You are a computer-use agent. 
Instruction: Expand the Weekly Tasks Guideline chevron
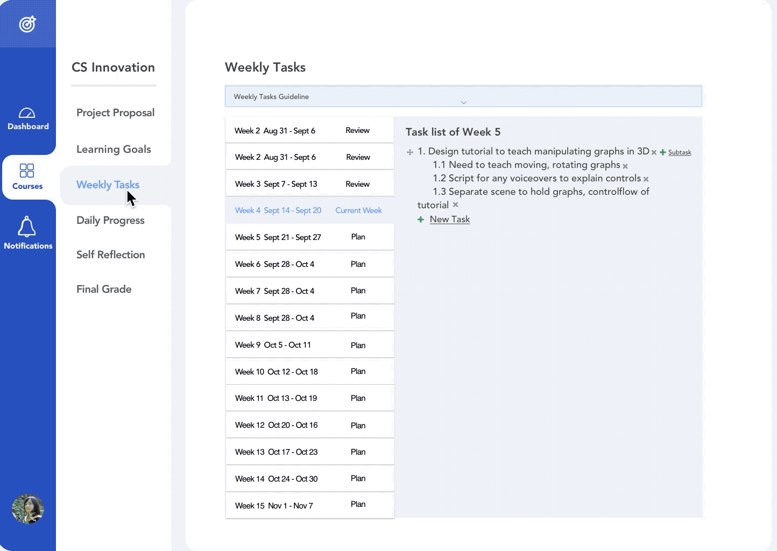(x=463, y=102)
